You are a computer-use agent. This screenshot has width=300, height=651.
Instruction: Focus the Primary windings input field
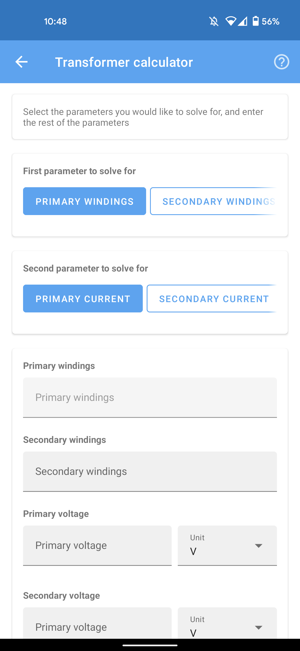(x=150, y=398)
